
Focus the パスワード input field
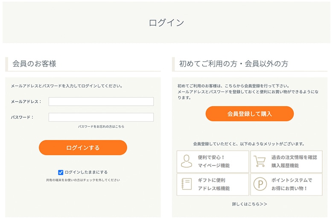[x=101, y=117]
